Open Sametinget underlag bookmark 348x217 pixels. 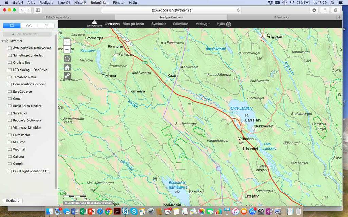tap(28, 55)
